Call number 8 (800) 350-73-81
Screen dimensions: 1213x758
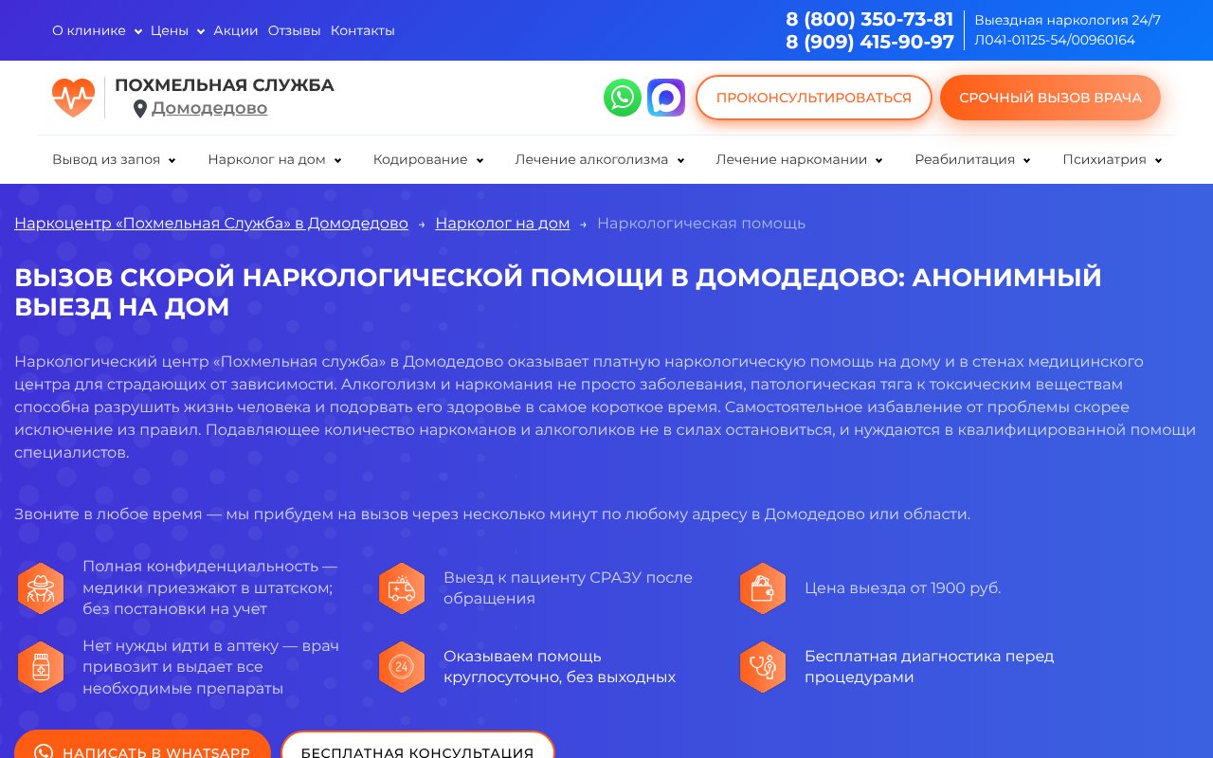(x=869, y=19)
